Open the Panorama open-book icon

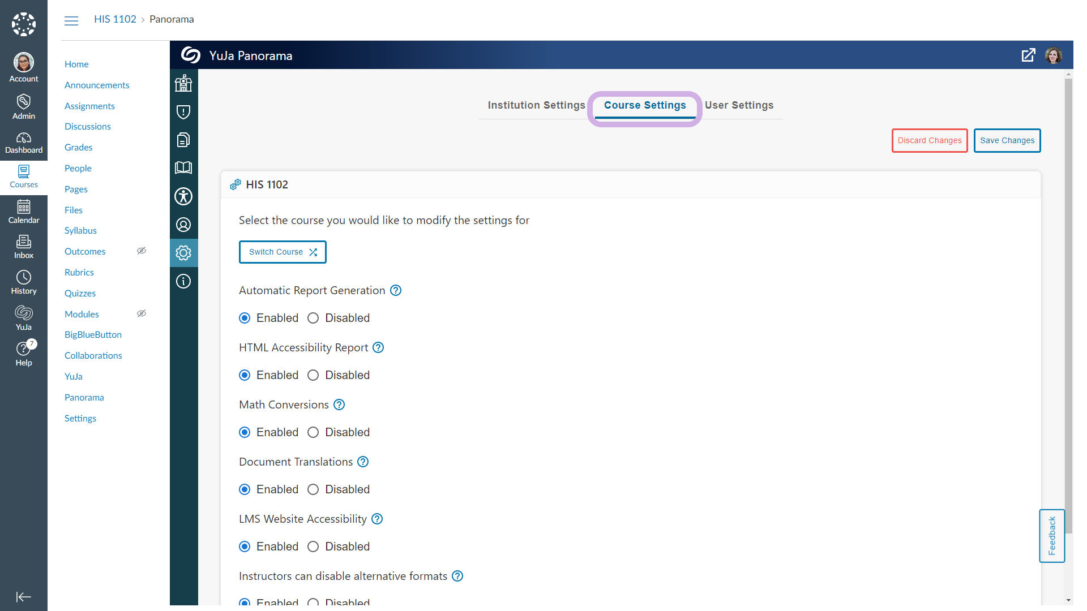183,167
